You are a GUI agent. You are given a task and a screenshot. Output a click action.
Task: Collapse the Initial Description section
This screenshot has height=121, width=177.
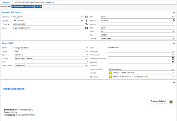click(174, 82)
